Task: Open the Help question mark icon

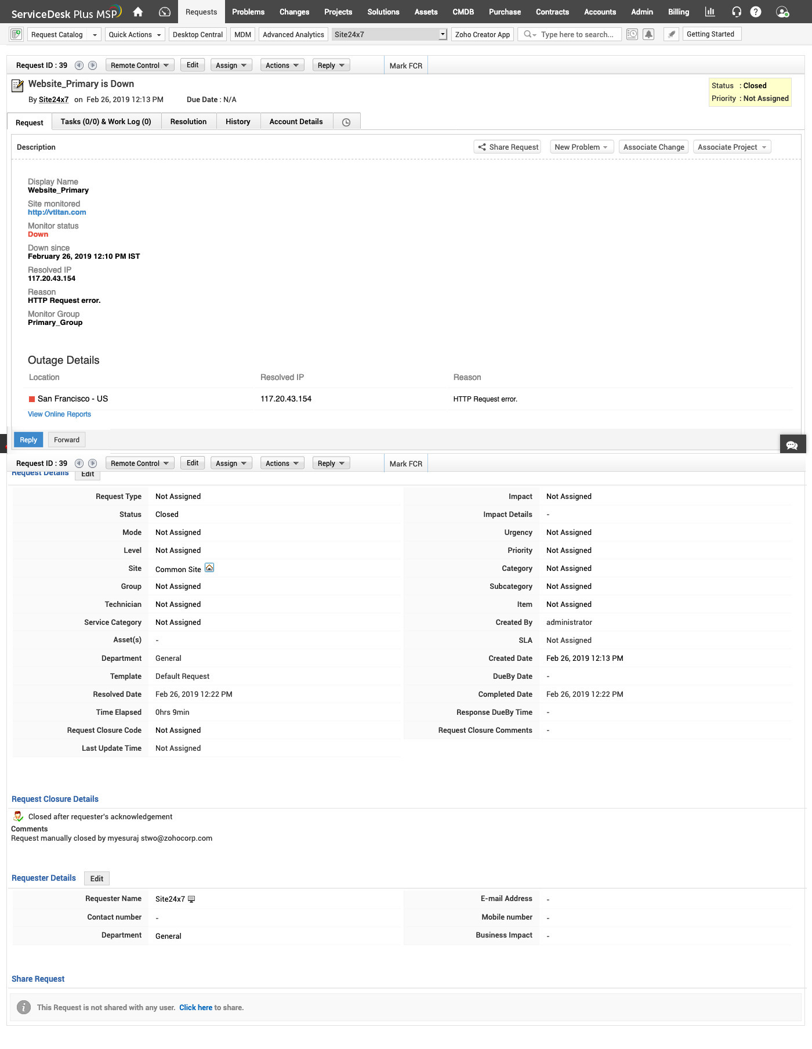Action: pos(756,12)
